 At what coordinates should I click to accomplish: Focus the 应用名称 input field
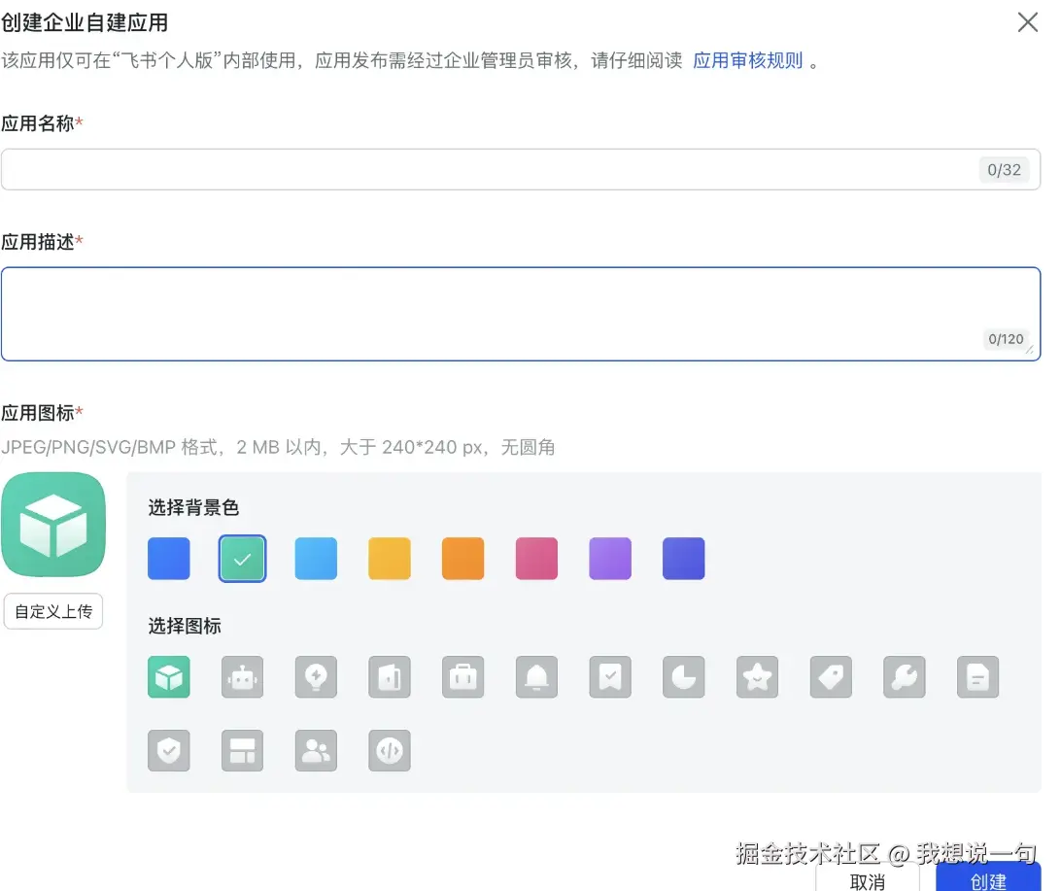coord(521,170)
